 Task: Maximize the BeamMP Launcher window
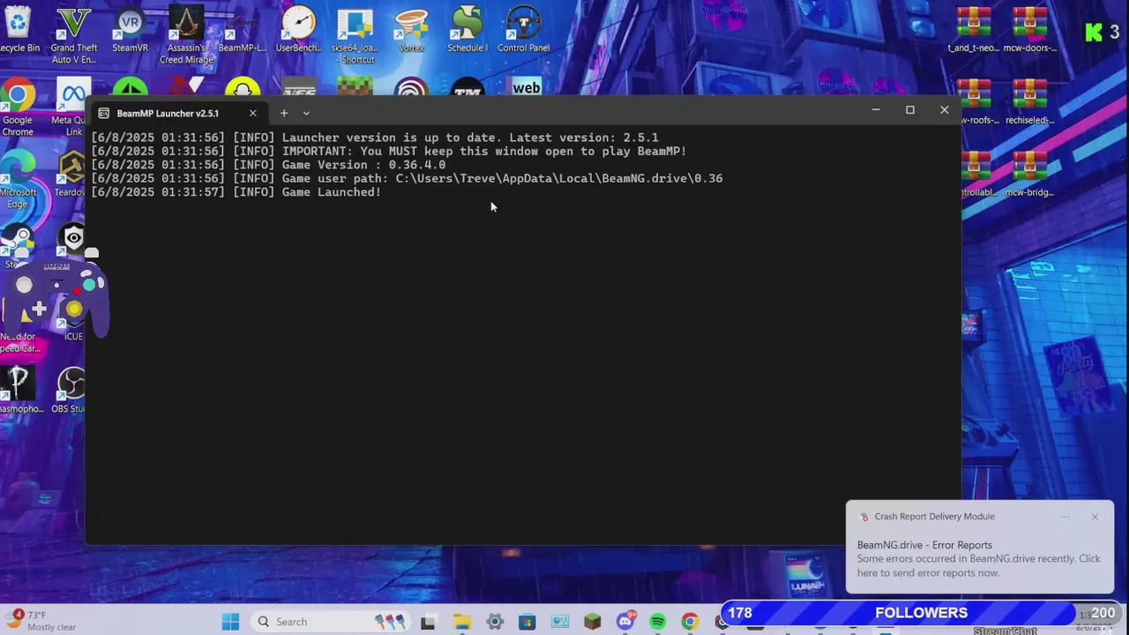910,110
